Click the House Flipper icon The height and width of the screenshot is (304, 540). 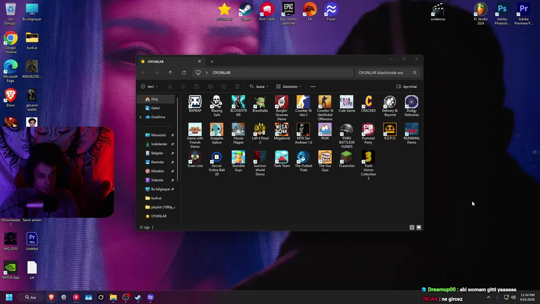[x=238, y=133]
